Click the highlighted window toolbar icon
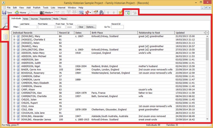213x128 pixels. [127, 13]
